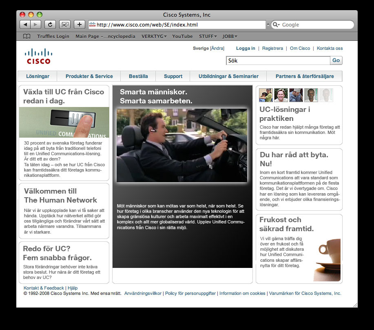Click the Cisco logo
374x330 pixels.
(x=38, y=56)
